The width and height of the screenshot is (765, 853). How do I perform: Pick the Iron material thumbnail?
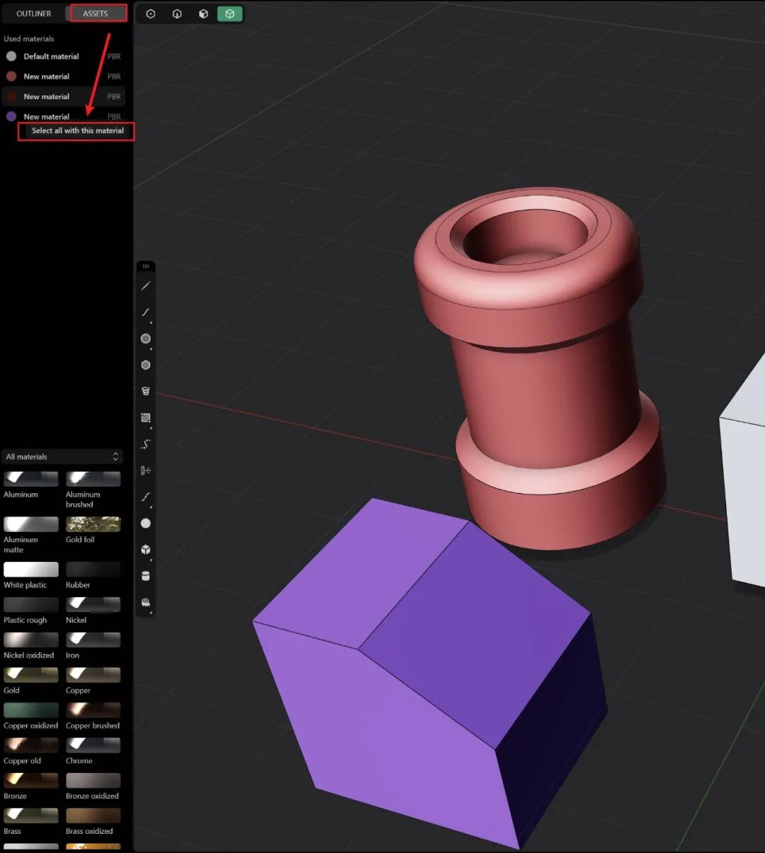93,640
